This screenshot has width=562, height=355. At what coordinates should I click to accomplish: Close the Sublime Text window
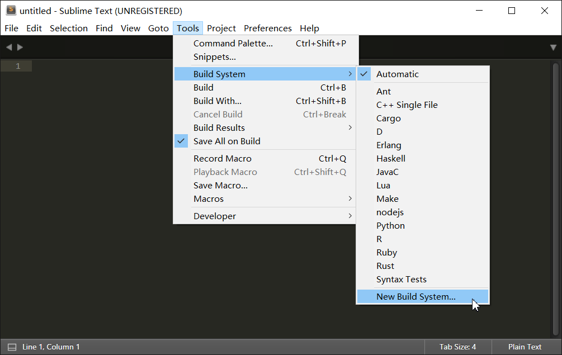pyautogui.click(x=545, y=11)
